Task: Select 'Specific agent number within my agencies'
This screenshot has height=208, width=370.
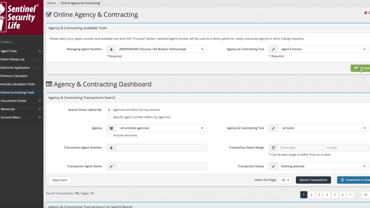Action: click(109, 117)
